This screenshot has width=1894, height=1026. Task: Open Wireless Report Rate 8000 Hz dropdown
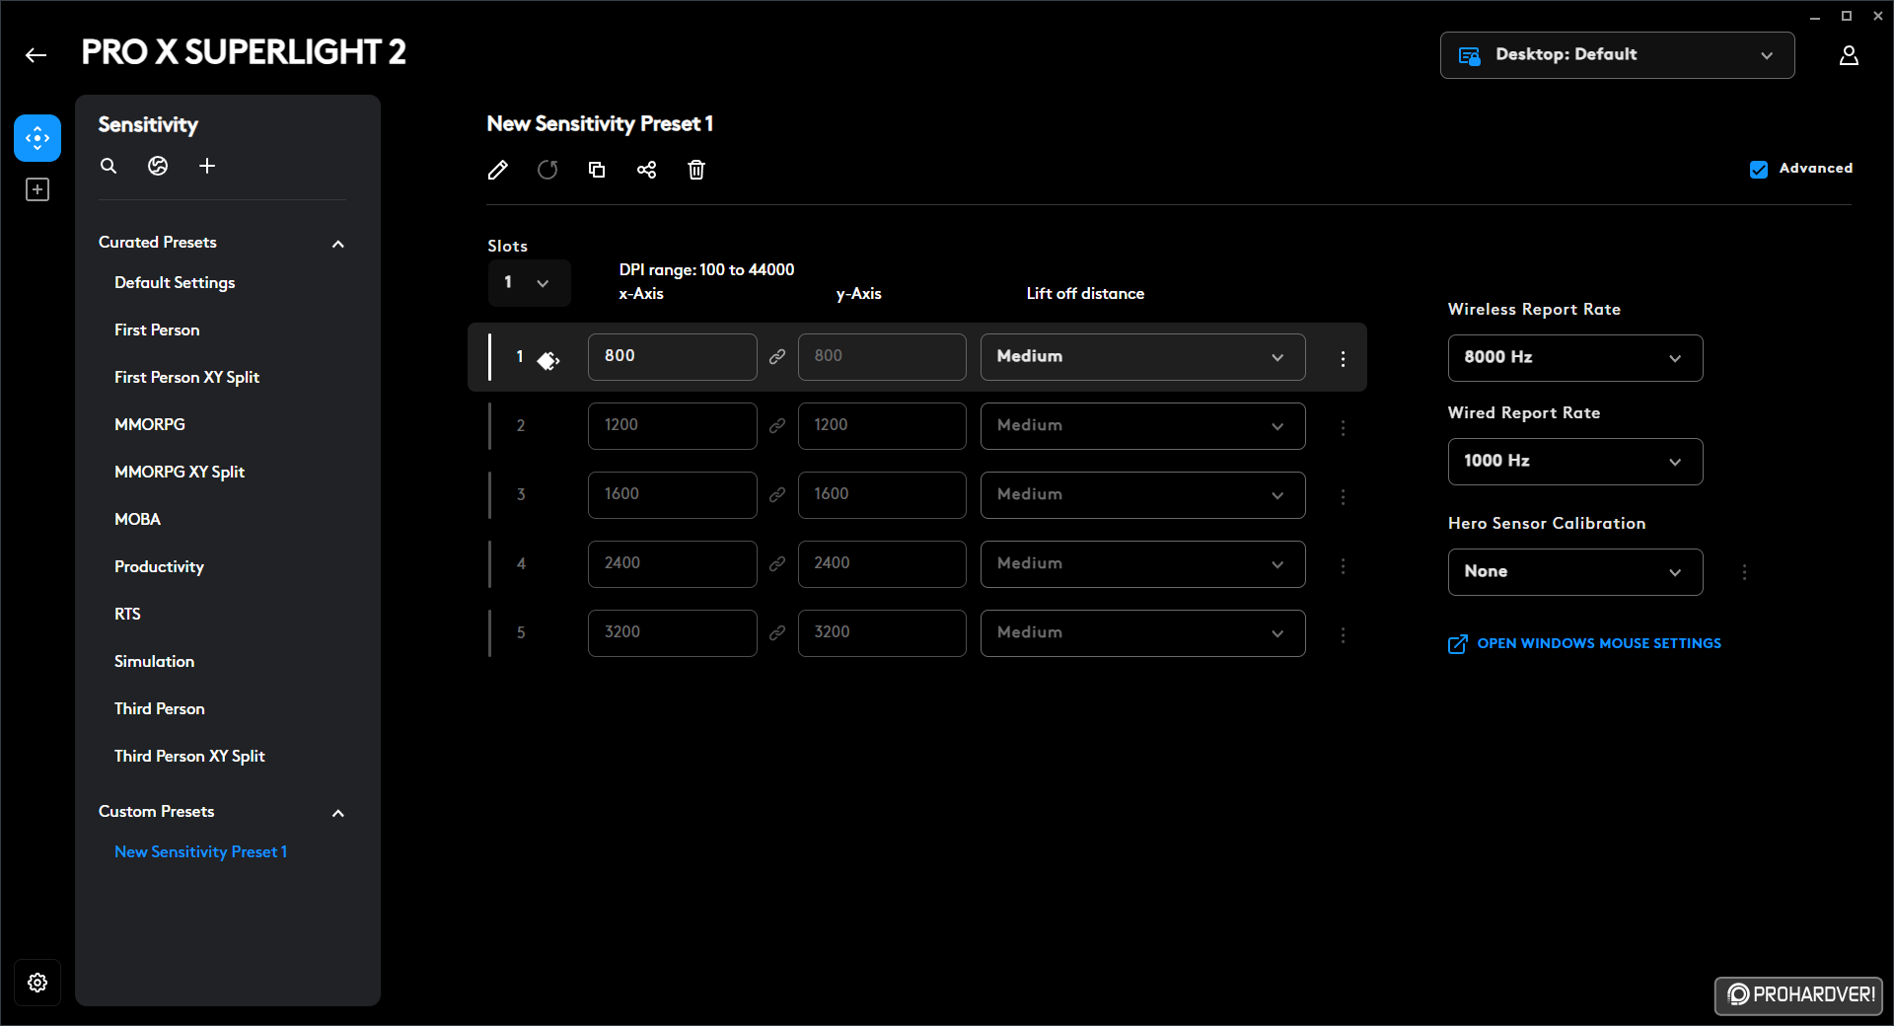[1575, 358]
